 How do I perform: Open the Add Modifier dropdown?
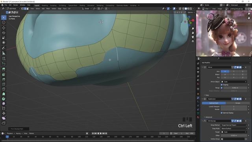pyautogui.click(x=226, y=63)
